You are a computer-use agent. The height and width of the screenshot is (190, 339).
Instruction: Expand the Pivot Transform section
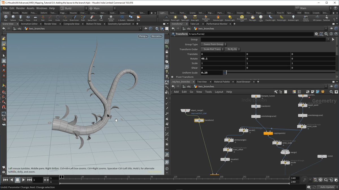click(172, 77)
